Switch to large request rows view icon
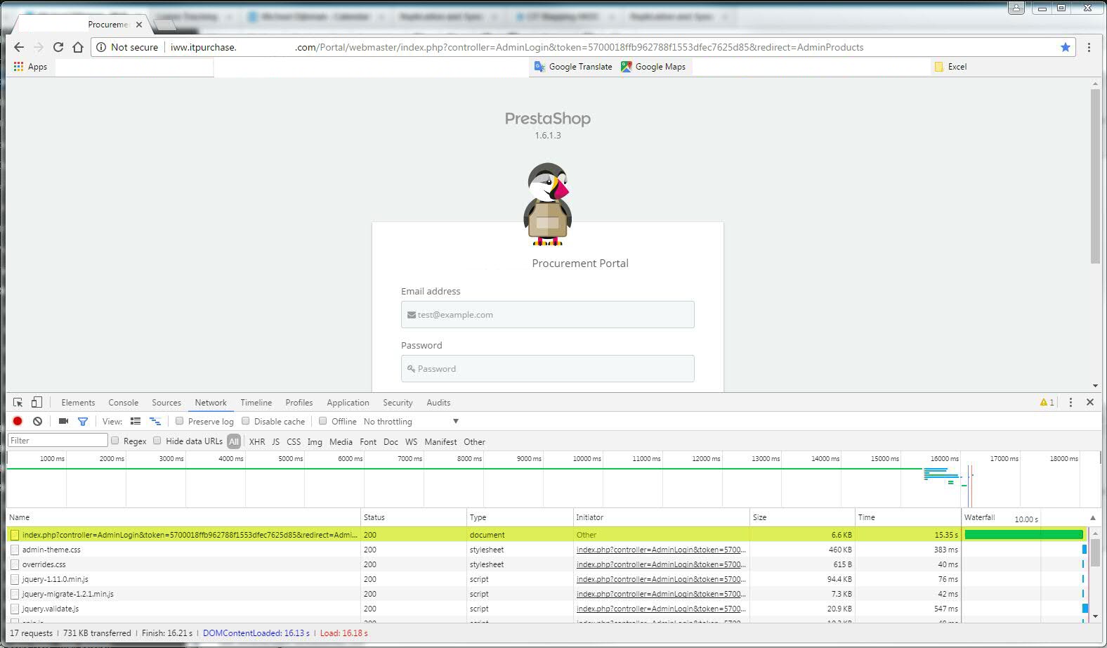 click(x=136, y=422)
